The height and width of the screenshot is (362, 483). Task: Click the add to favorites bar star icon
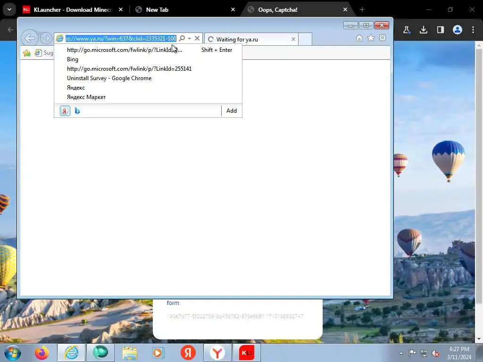coord(27,53)
